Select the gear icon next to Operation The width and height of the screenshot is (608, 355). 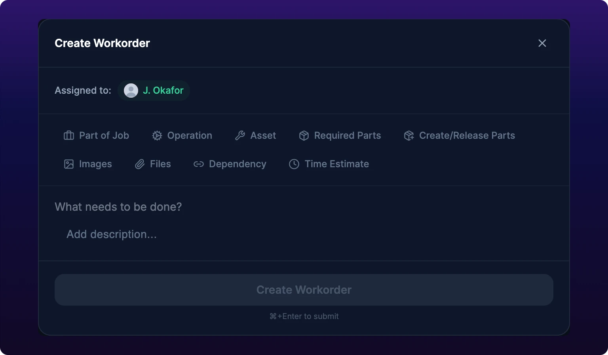[x=157, y=136]
